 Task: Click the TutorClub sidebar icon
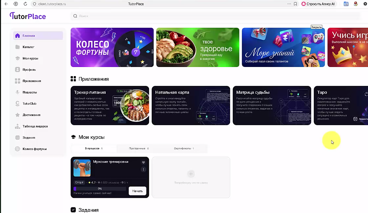[x=17, y=104]
